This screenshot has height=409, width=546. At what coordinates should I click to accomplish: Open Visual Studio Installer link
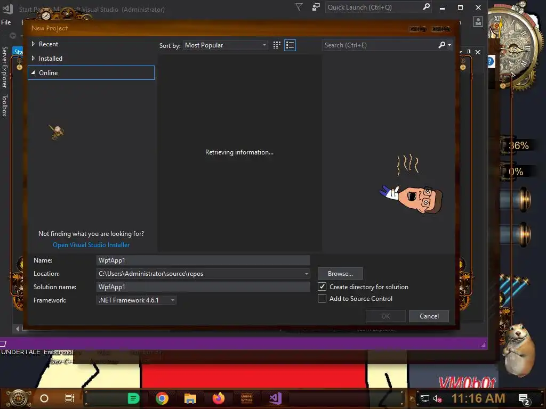point(91,245)
